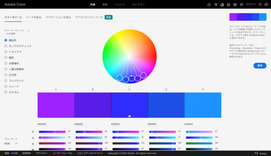The width and height of the screenshot is (271, 156).
Task: Click info icon beside カラーハーモニールール heading
Action: pyautogui.click(x=29, y=31)
